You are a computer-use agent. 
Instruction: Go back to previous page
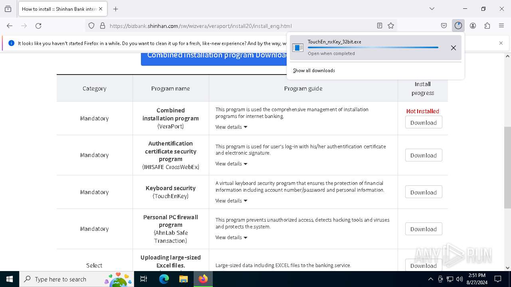tap(10, 26)
